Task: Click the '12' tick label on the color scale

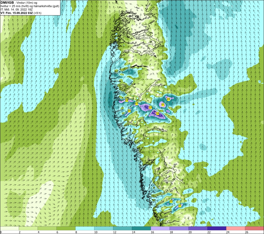Action: (115, 232)
